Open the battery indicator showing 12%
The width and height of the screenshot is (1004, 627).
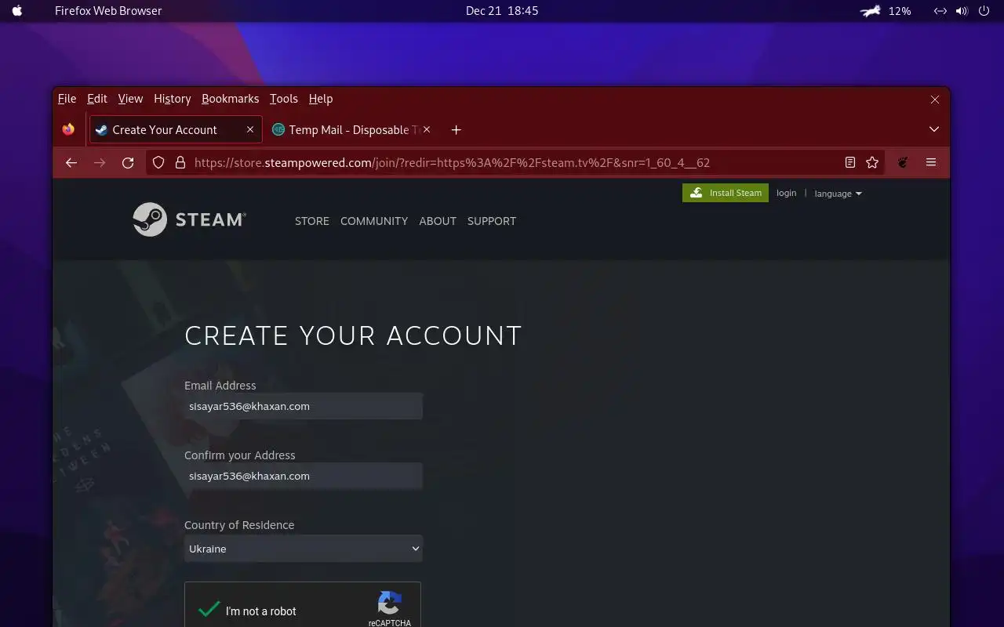click(x=886, y=11)
